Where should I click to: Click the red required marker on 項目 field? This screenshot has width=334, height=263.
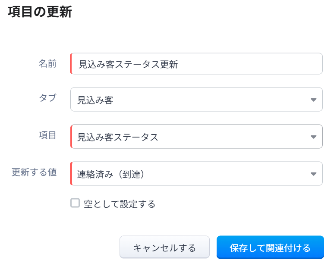tap(71, 137)
